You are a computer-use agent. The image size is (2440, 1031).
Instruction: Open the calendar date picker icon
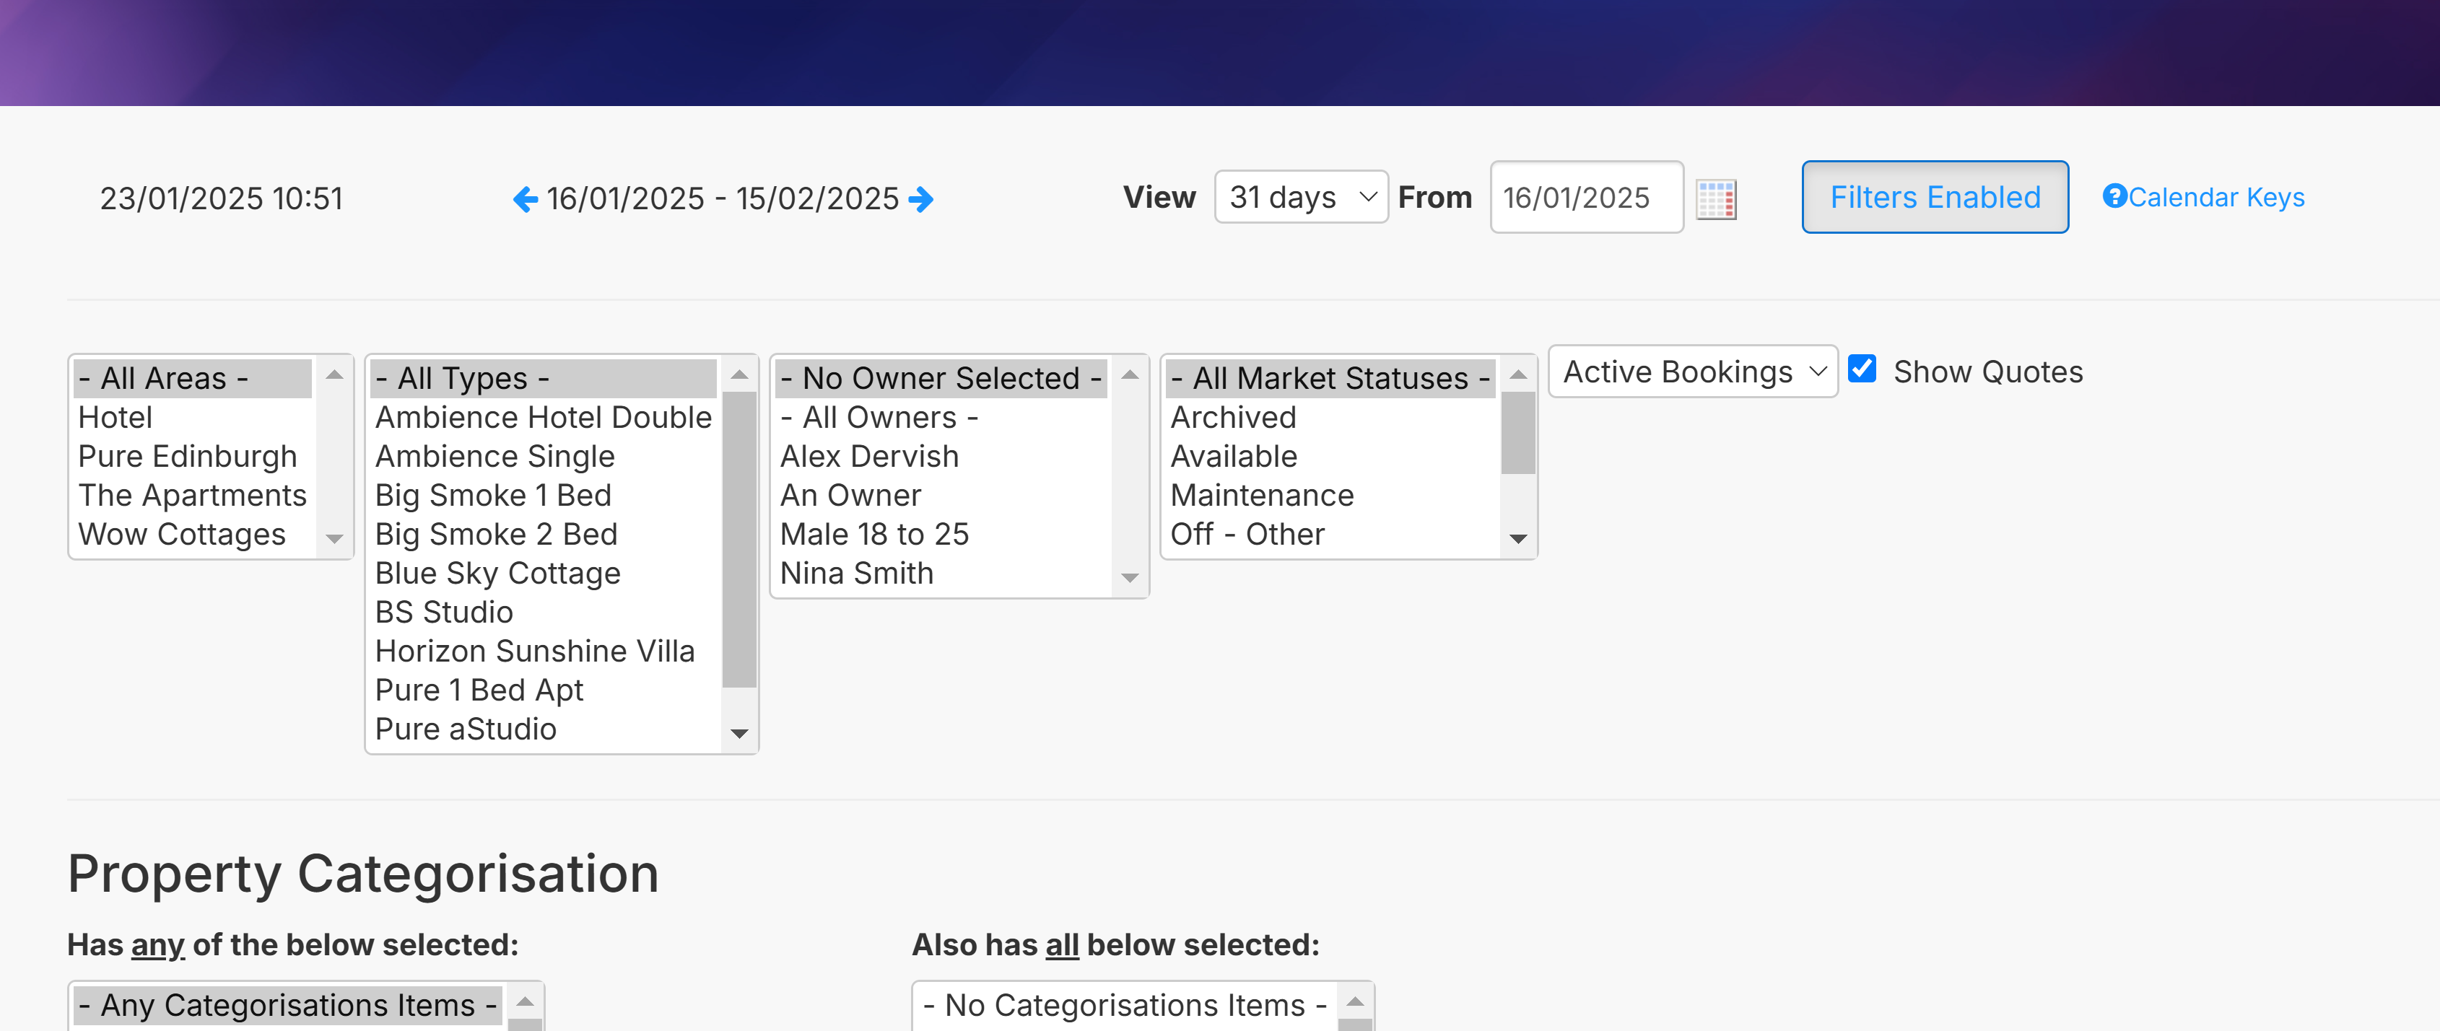pos(1715,199)
